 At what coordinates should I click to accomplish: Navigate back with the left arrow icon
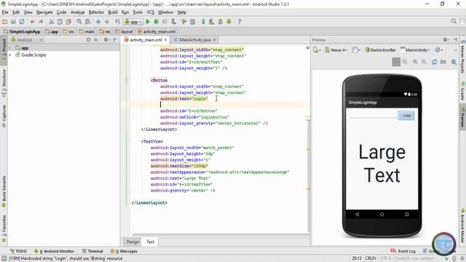(x=98, y=22)
